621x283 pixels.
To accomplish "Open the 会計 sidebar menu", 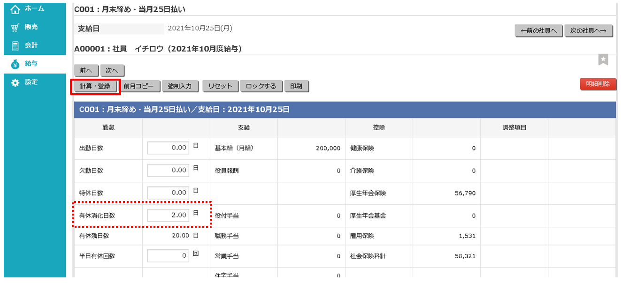I will [x=31, y=45].
